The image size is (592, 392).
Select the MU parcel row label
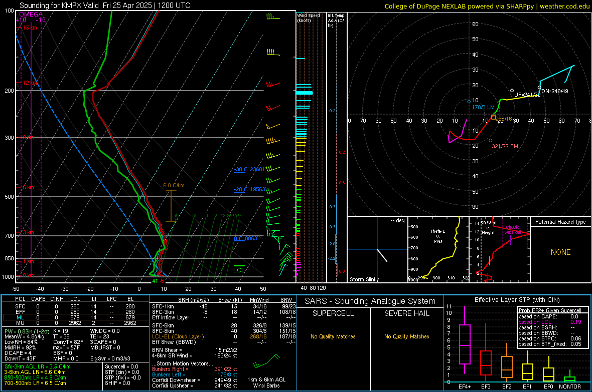click(x=20, y=323)
